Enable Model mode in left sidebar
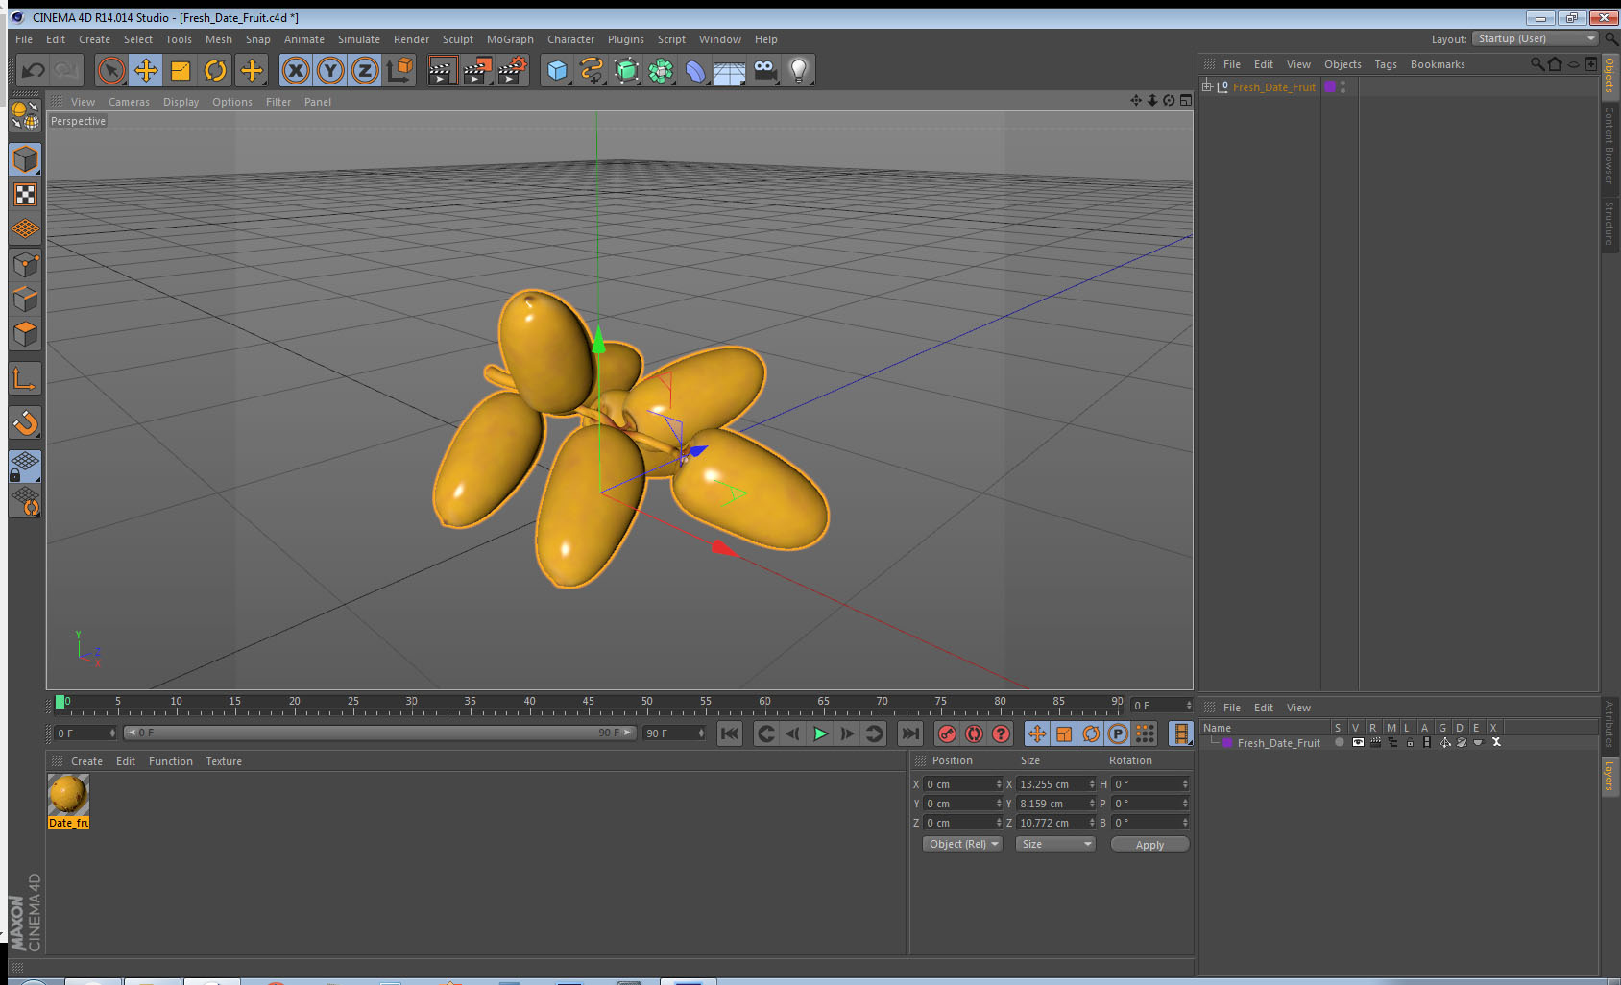 tap(25, 159)
